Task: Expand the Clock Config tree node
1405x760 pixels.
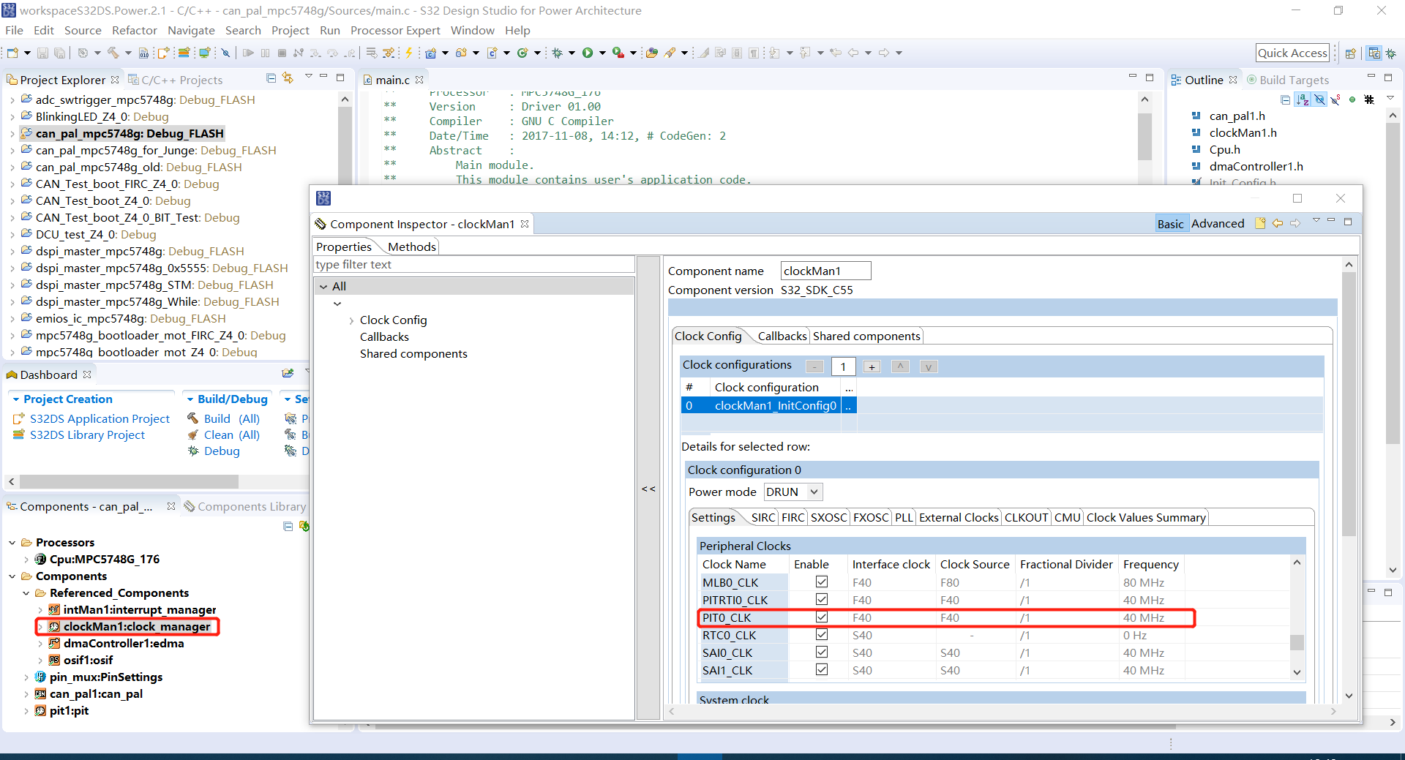Action: pos(351,320)
